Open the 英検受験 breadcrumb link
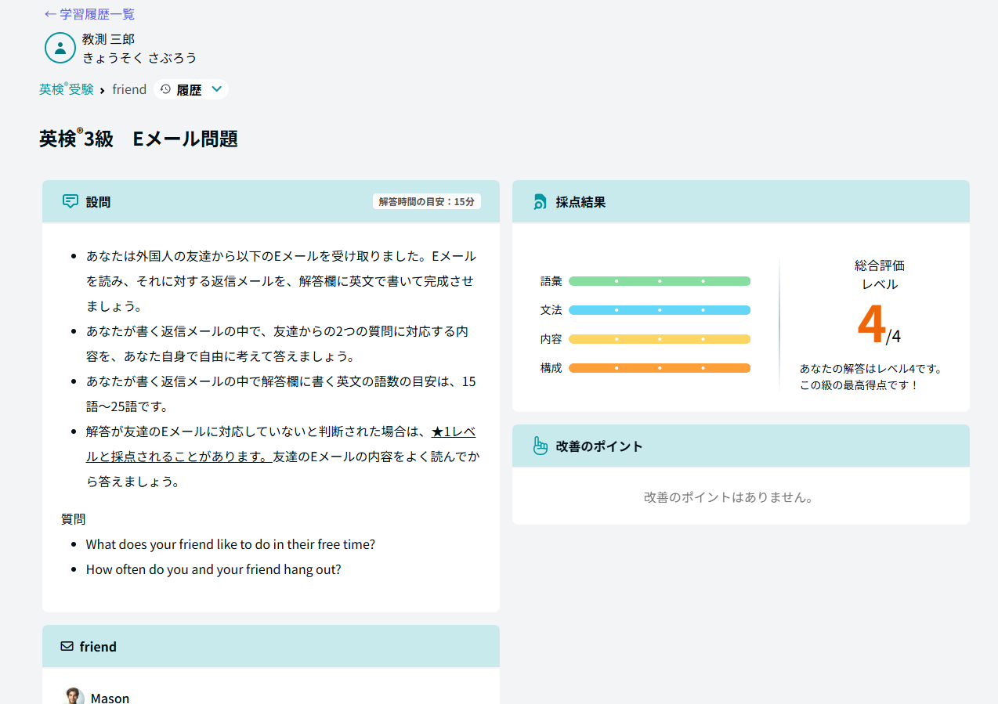The image size is (998, 704). tap(66, 89)
